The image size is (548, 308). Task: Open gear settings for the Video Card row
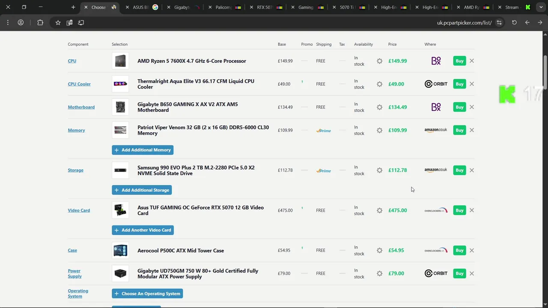click(379, 210)
